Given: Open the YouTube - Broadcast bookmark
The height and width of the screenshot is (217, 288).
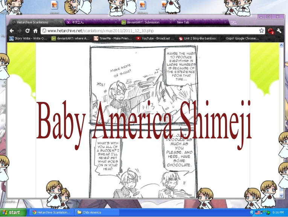Looking at the screenshot, I should click(155, 38).
